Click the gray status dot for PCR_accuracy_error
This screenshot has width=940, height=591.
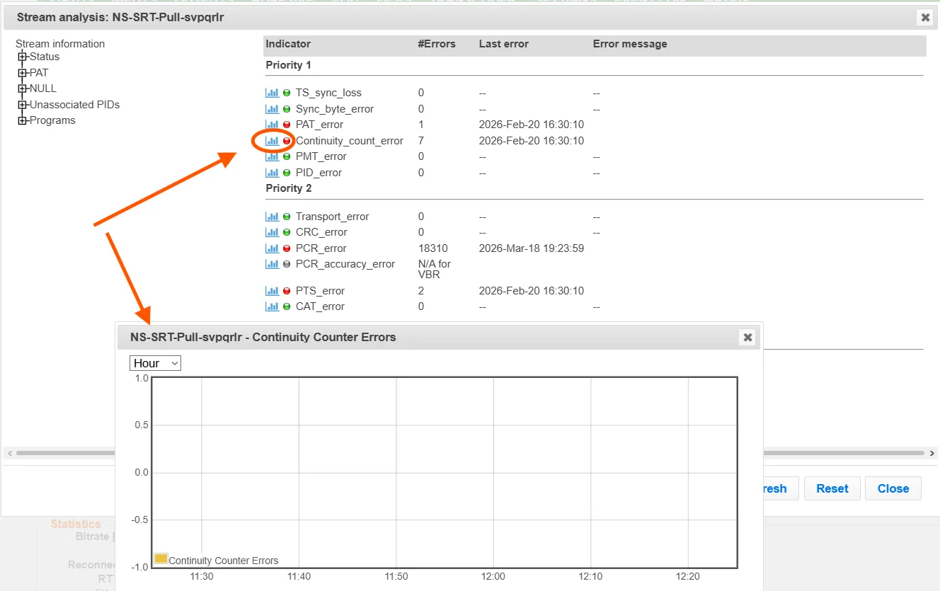(x=287, y=264)
